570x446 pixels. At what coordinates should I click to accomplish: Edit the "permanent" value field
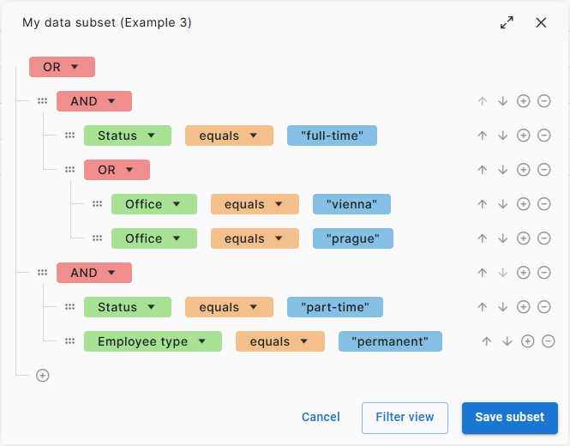(390, 341)
